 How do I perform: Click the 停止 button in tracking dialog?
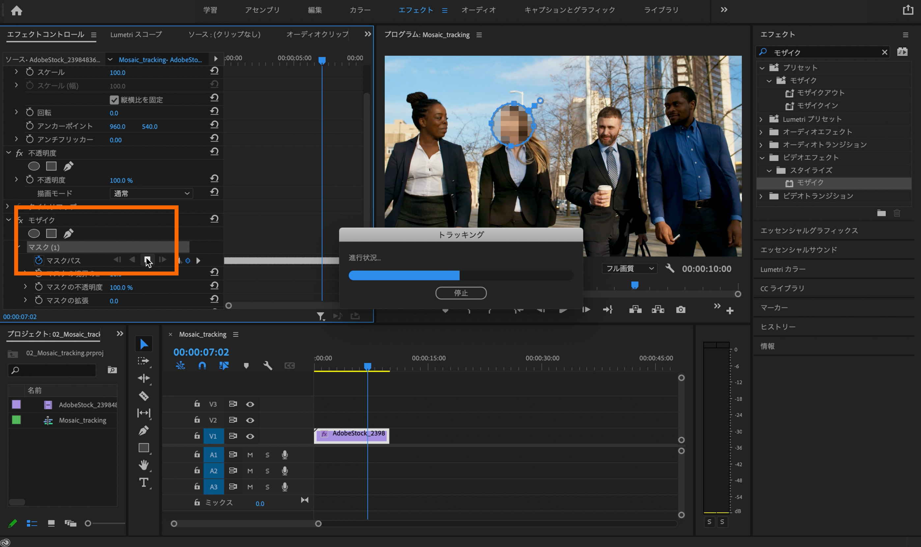click(461, 293)
